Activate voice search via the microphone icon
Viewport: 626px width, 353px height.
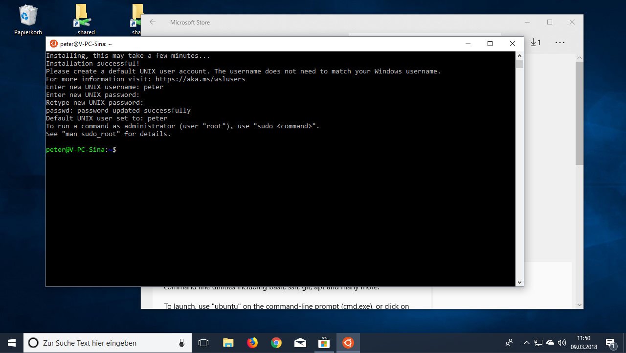coord(181,343)
